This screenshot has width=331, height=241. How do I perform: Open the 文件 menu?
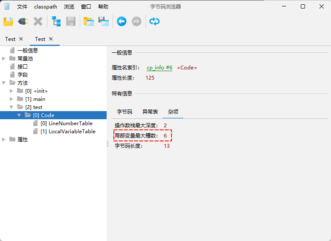click(22, 7)
